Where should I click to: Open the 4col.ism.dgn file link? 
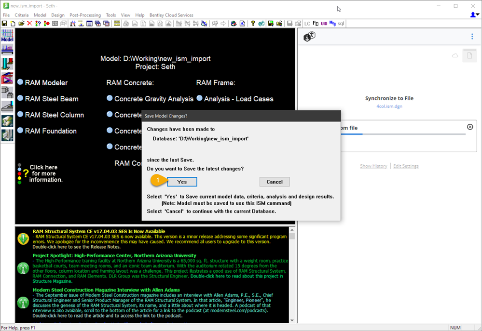coord(389,106)
